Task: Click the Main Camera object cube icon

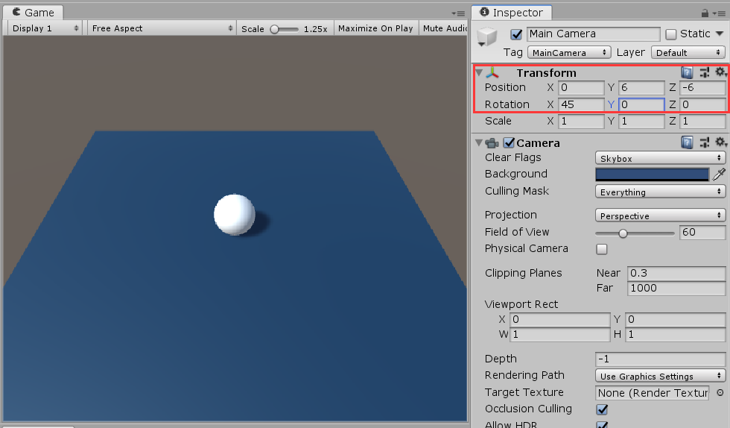Action: tap(487, 37)
